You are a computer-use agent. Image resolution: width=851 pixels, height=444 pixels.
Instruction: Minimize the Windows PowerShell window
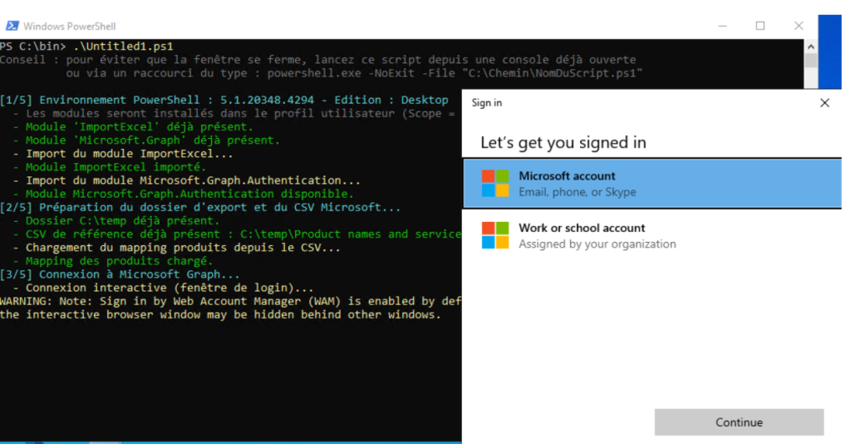721,26
